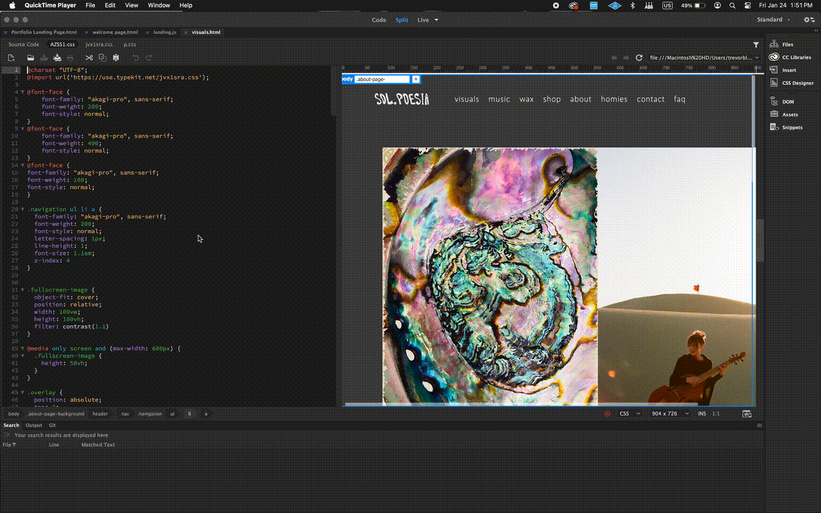Open the CC Libraries panel
Viewport: 821px width, 513px height.
click(x=796, y=57)
